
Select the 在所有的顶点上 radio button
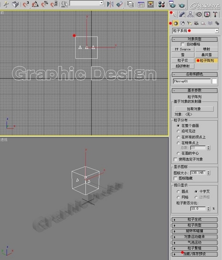178,137
